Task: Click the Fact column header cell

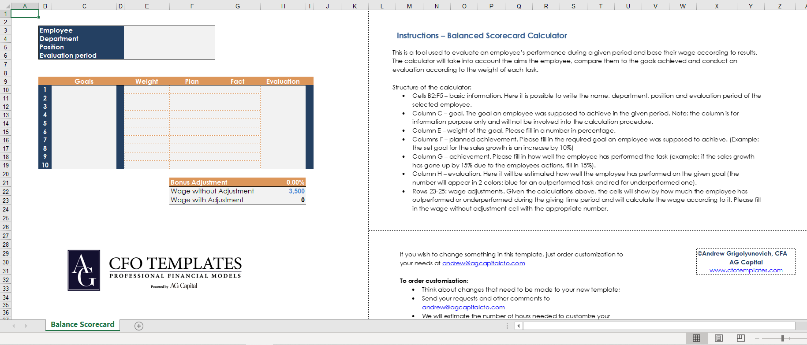Action: click(238, 82)
